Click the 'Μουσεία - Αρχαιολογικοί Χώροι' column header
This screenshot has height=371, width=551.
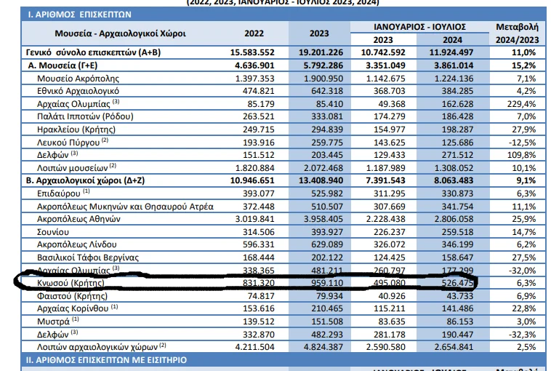tap(120, 33)
